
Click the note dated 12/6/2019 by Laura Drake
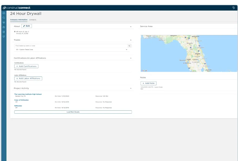click(x=152, y=88)
